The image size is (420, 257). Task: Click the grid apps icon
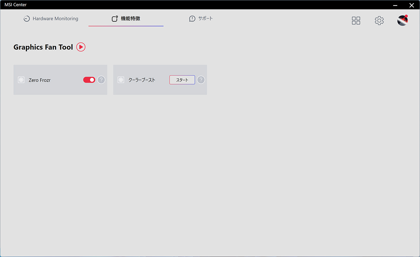click(356, 21)
